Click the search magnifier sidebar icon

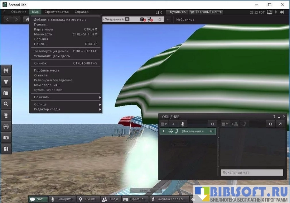(x=6, y=104)
